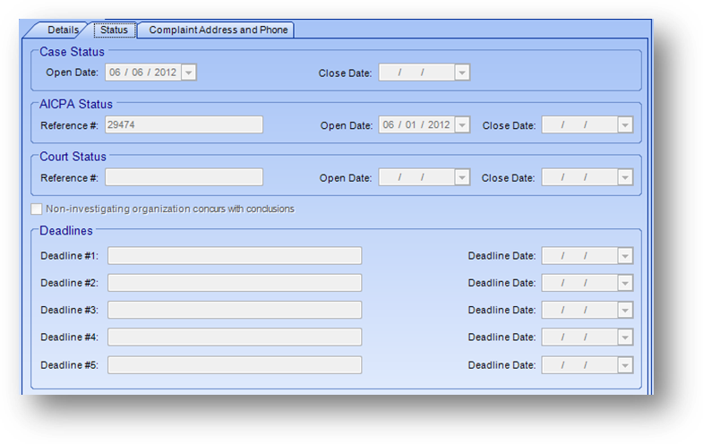Click the Deadline #1 text field

[235, 256]
